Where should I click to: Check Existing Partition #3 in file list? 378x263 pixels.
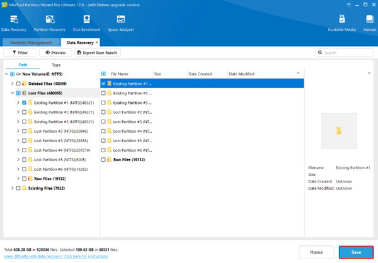click(103, 103)
